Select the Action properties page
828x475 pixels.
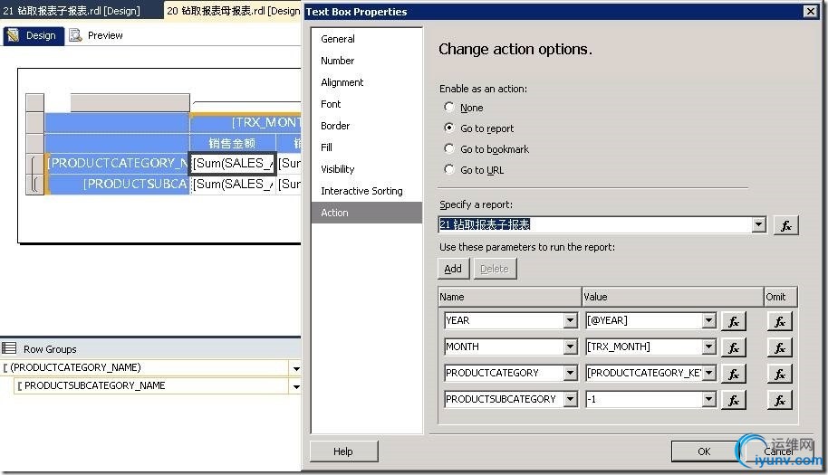[x=367, y=213]
